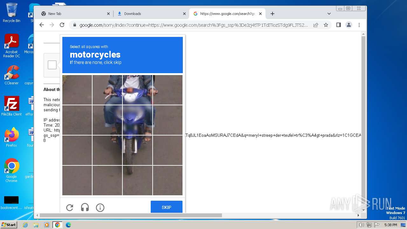Open File Explorer from taskbar
Viewport: 407px width, 229px height.
(36, 225)
